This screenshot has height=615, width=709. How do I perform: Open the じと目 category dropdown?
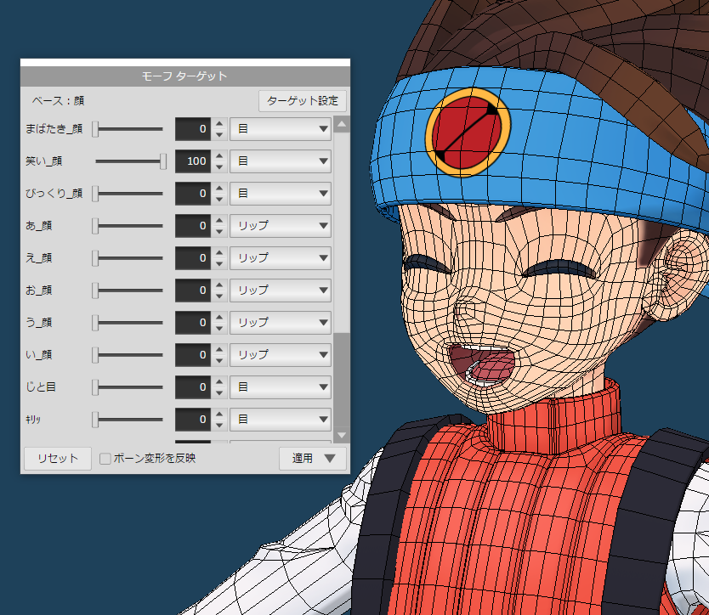pos(281,387)
